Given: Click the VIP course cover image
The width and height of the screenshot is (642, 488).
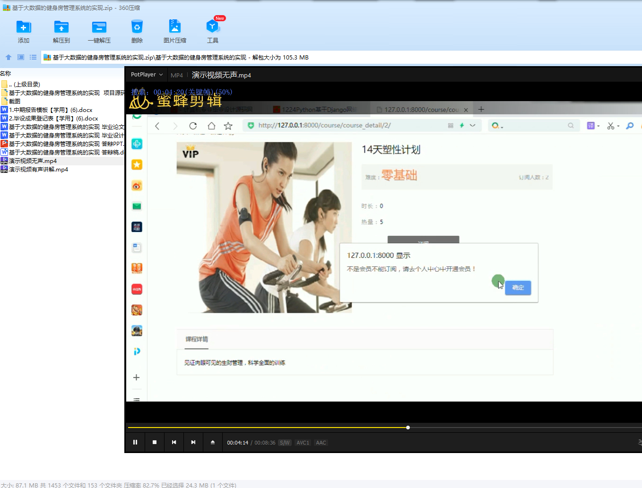Looking at the screenshot, I should click(264, 227).
